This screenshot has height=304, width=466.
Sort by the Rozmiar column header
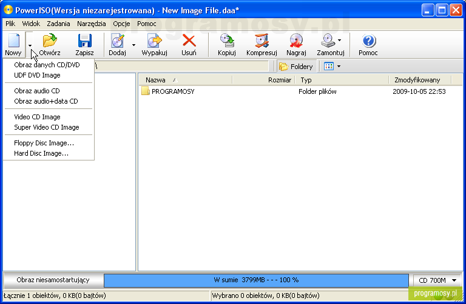(264, 80)
